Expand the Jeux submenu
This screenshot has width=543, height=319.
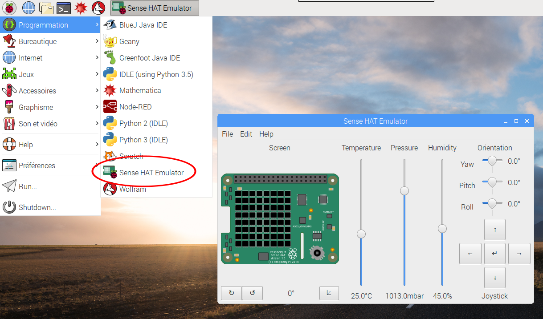tap(50, 74)
